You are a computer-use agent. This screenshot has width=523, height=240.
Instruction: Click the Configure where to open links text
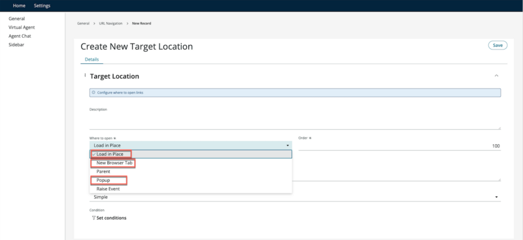point(120,93)
